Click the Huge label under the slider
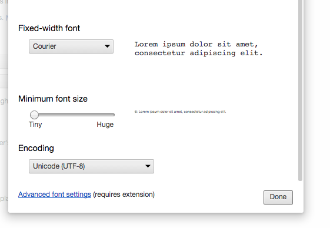The height and width of the screenshot is (228, 330). coord(105,125)
